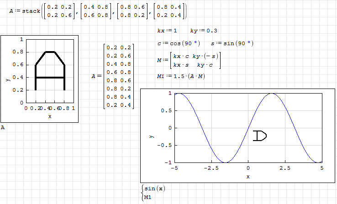
Task: Select the evaluated 8-row matrix result of A
Action: (x=120, y=76)
